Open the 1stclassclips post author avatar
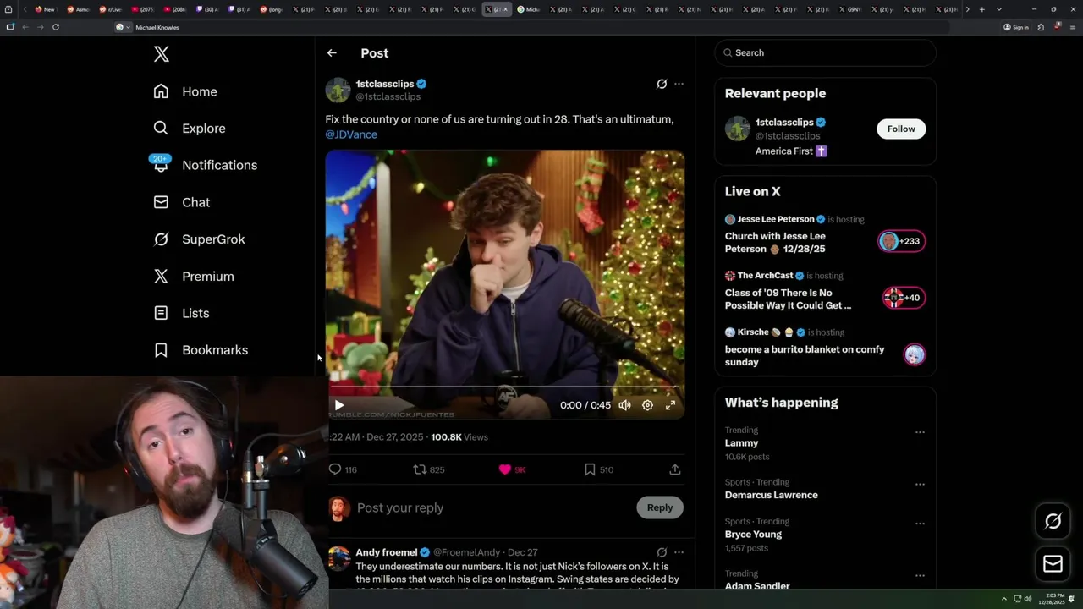 [x=338, y=90]
